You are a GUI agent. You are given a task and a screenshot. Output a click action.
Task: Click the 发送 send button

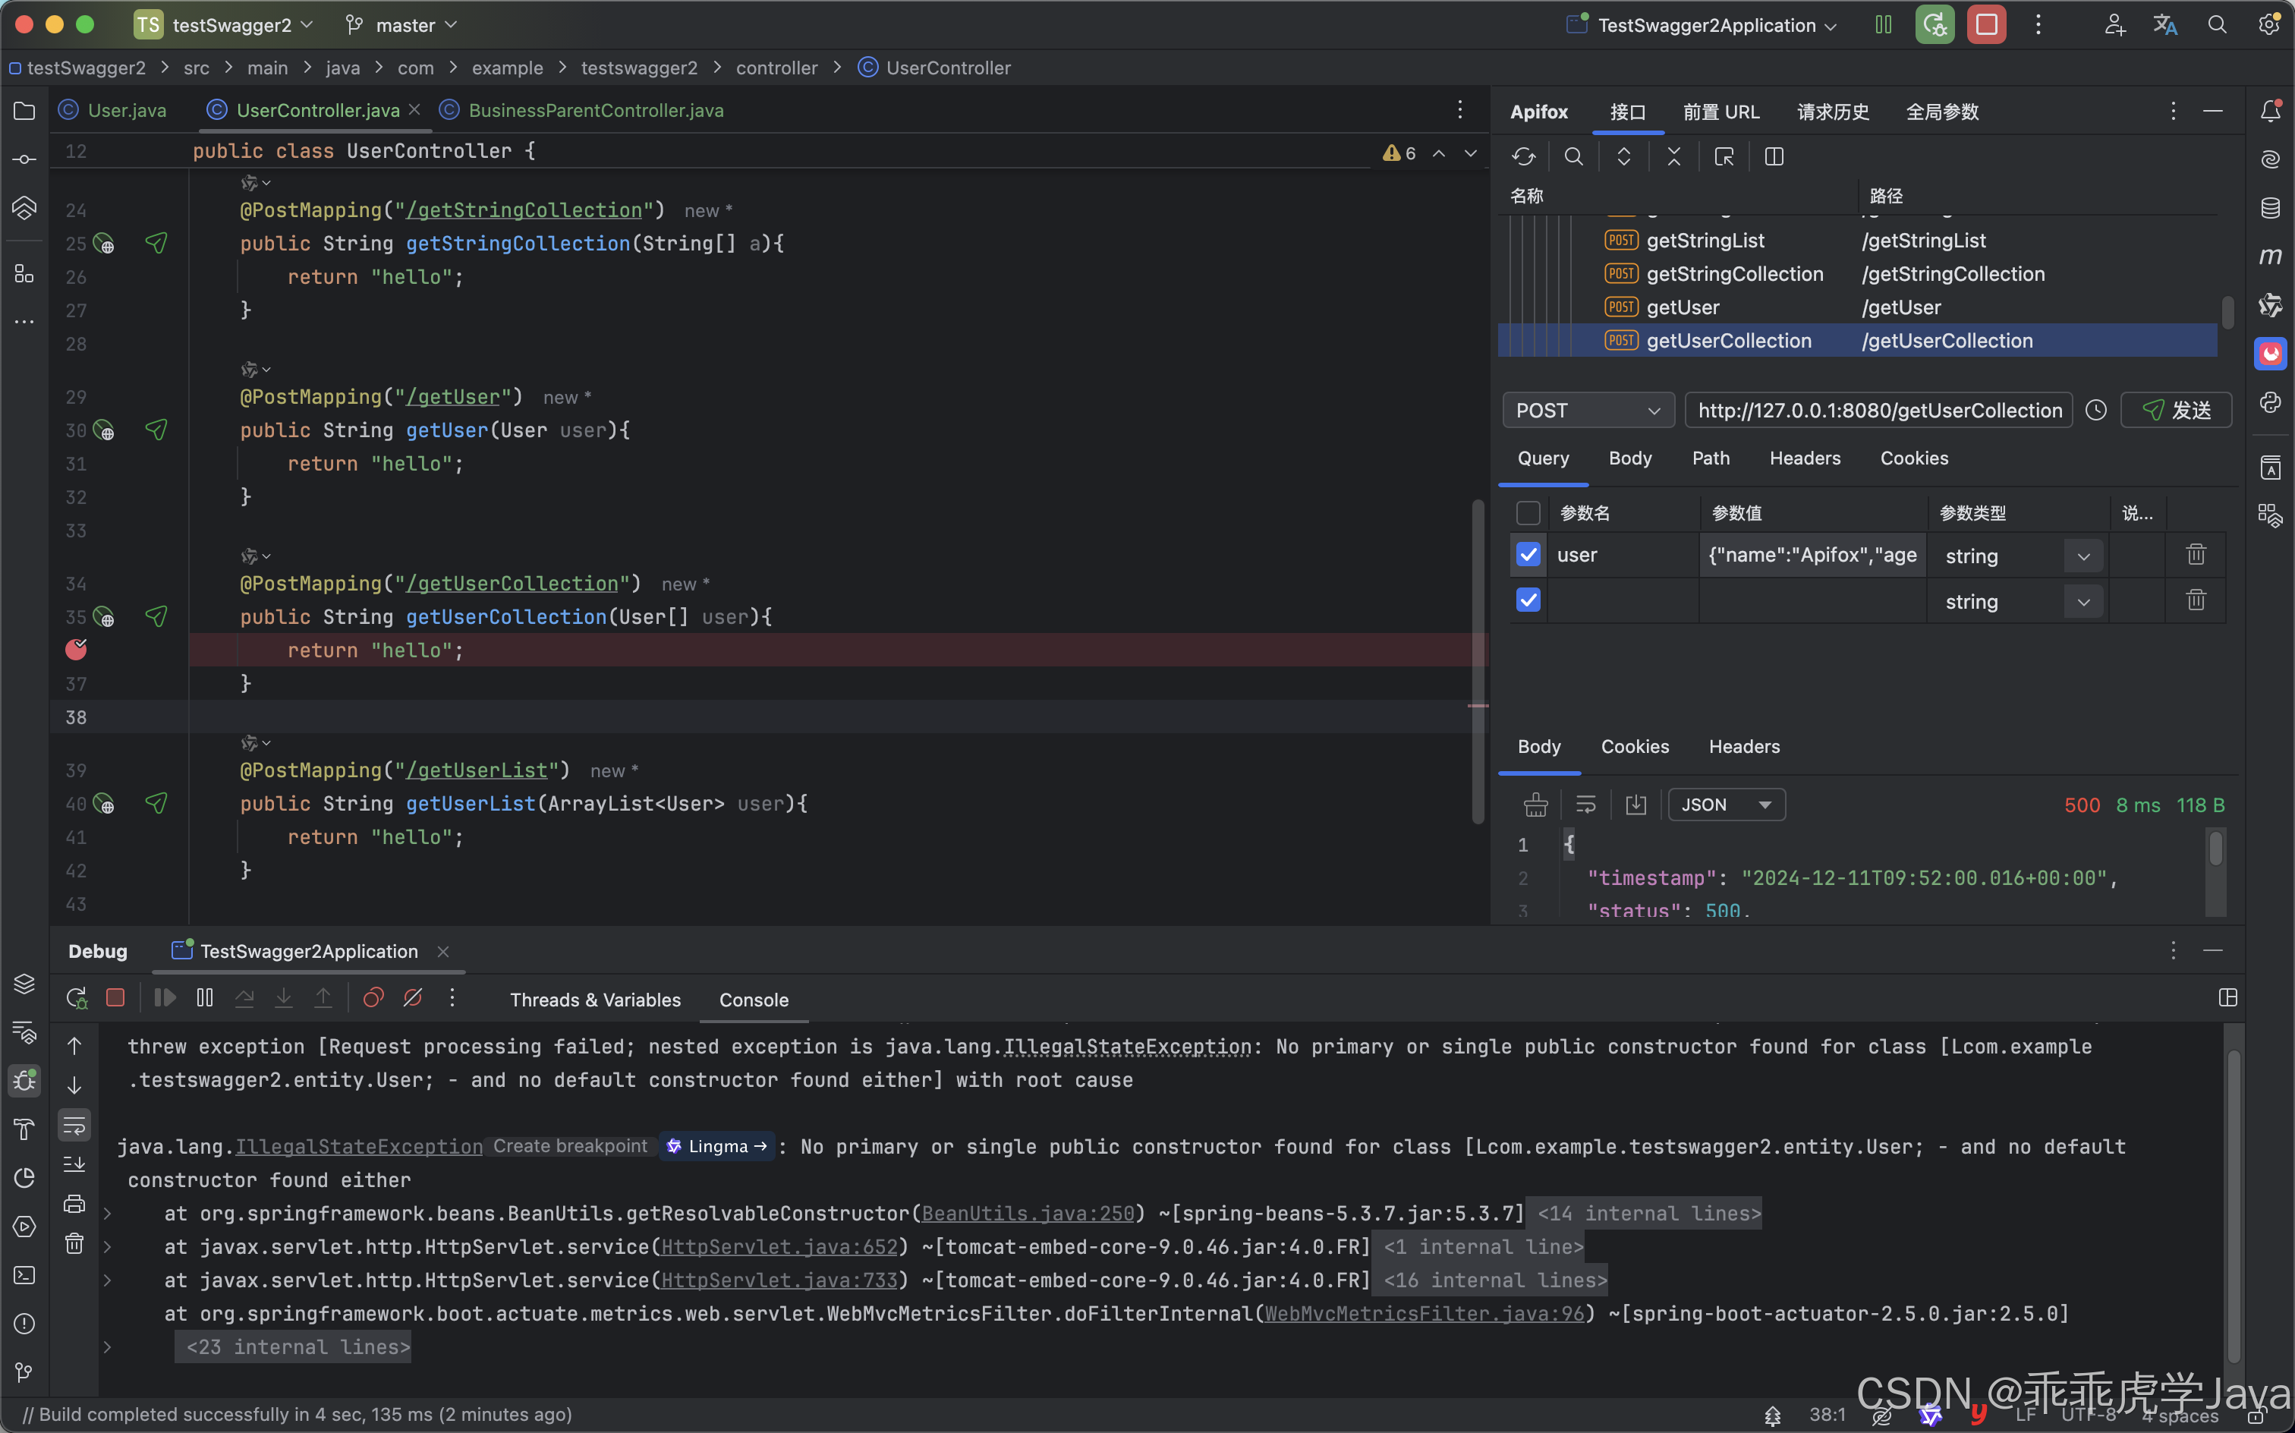tap(2176, 411)
